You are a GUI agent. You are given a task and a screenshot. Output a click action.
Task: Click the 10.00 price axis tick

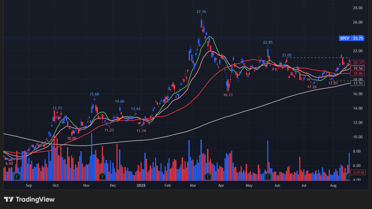357,137
